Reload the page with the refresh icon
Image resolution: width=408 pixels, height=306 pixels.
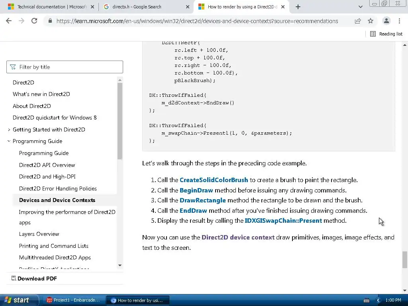tap(34, 21)
